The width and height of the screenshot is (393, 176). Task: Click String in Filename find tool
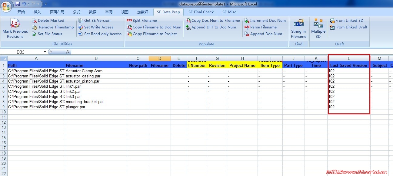[298, 28]
